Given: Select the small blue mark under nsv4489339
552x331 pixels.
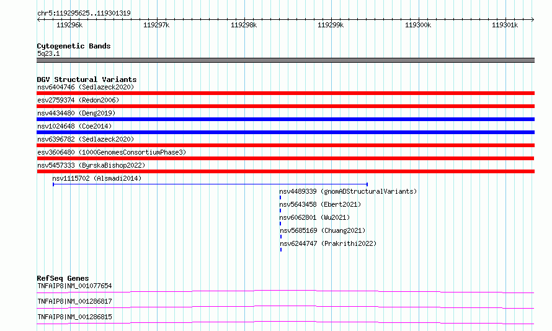Looking at the screenshot, I should pyautogui.click(x=280, y=197).
